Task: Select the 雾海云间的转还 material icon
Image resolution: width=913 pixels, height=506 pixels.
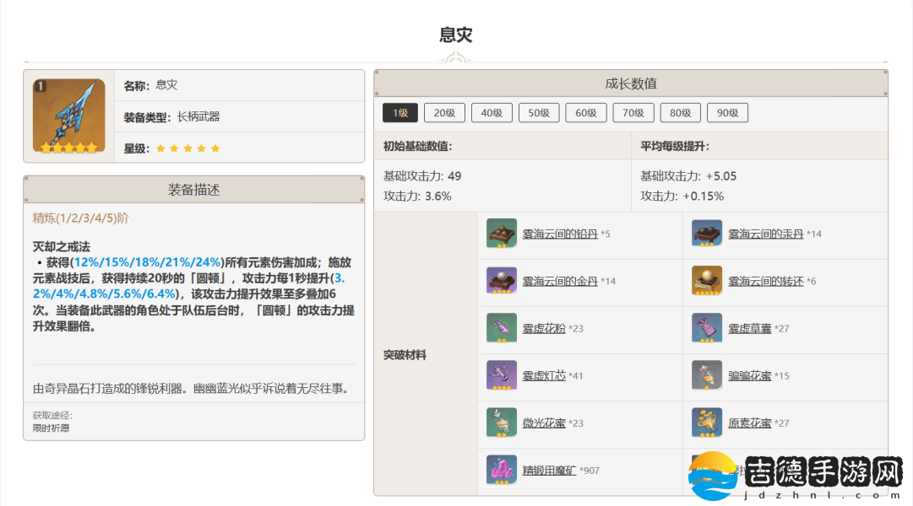Action: tap(707, 281)
